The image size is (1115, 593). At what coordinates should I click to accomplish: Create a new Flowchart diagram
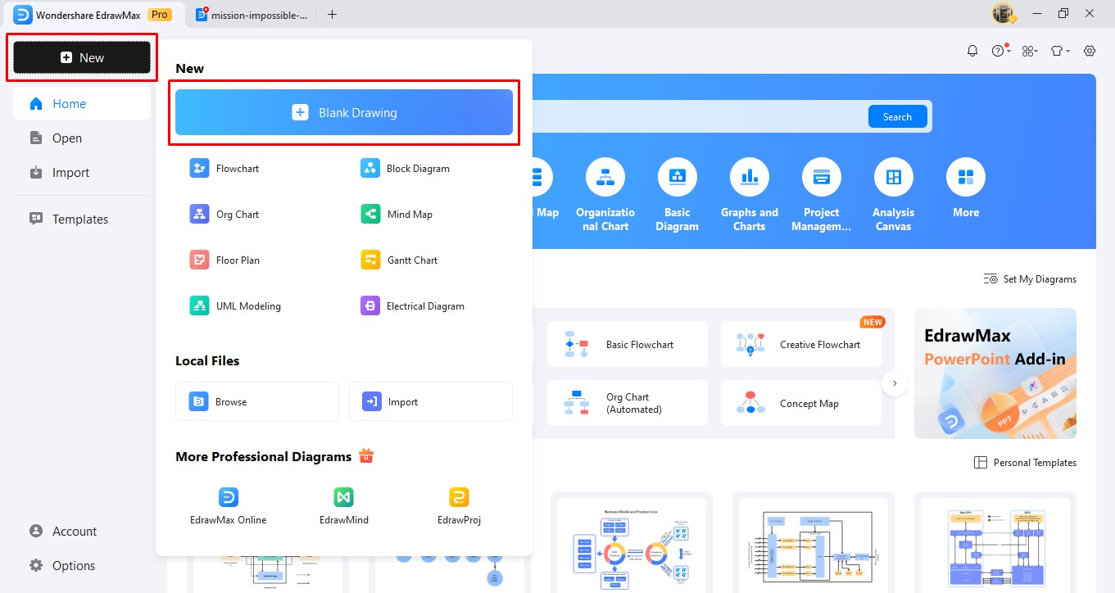(x=224, y=169)
